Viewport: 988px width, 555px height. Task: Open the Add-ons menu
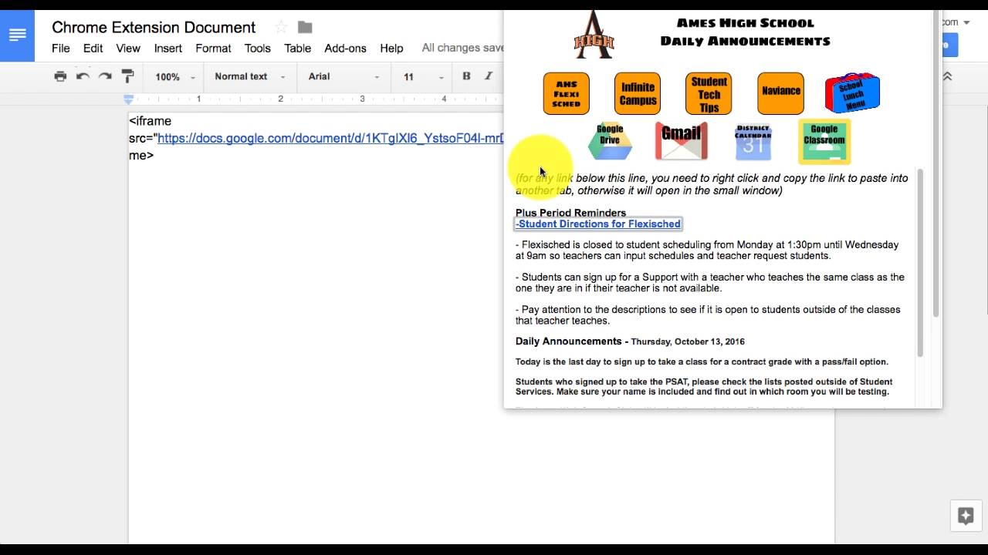click(345, 48)
